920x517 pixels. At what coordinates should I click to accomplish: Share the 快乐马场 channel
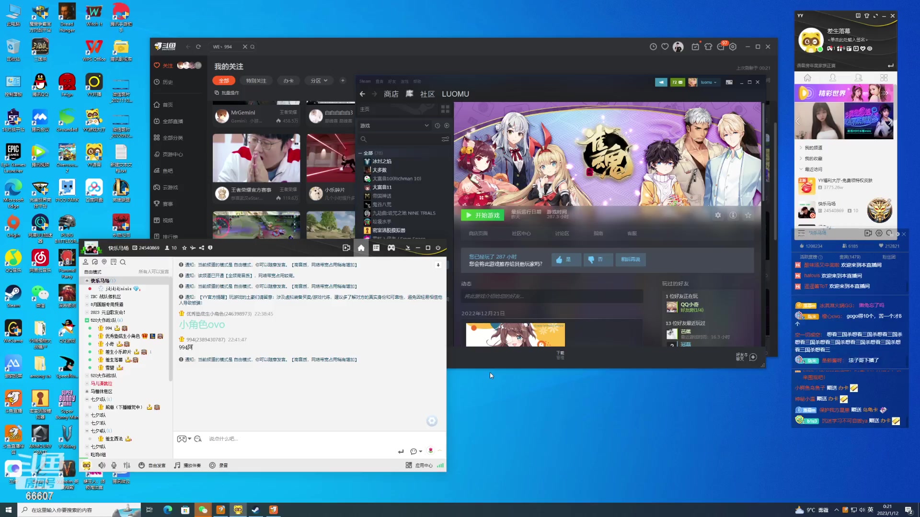[x=202, y=248]
